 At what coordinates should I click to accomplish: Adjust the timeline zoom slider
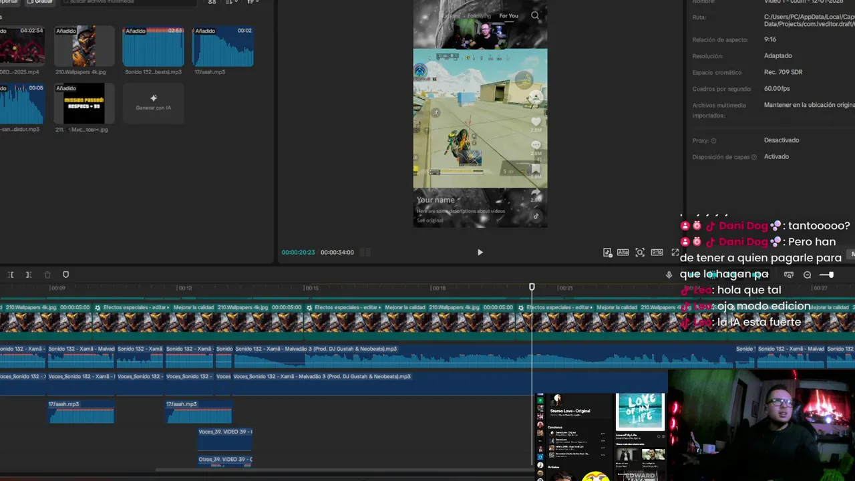(827, 275)
